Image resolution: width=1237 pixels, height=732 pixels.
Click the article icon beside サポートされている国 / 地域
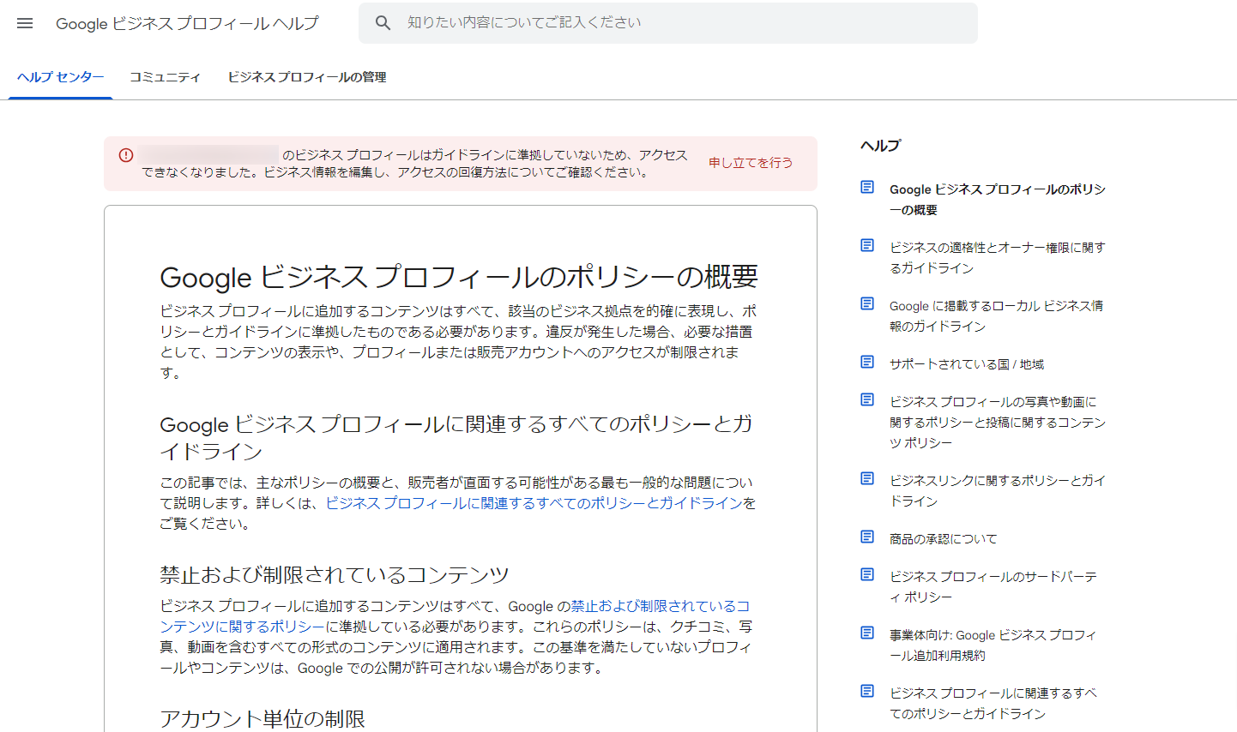point(866,362)
